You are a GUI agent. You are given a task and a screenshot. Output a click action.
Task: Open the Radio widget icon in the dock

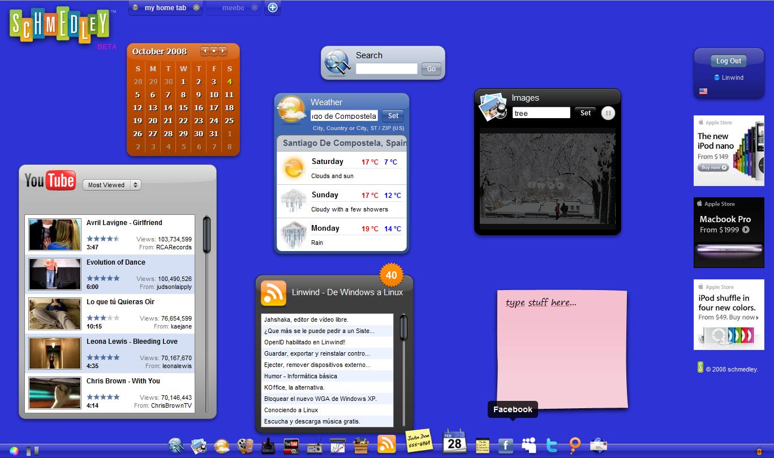coord(315,446)
